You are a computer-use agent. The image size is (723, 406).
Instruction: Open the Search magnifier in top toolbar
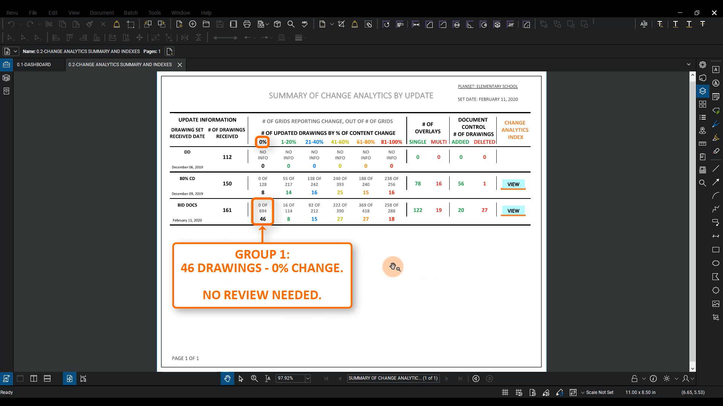click(x=291, y=24)
